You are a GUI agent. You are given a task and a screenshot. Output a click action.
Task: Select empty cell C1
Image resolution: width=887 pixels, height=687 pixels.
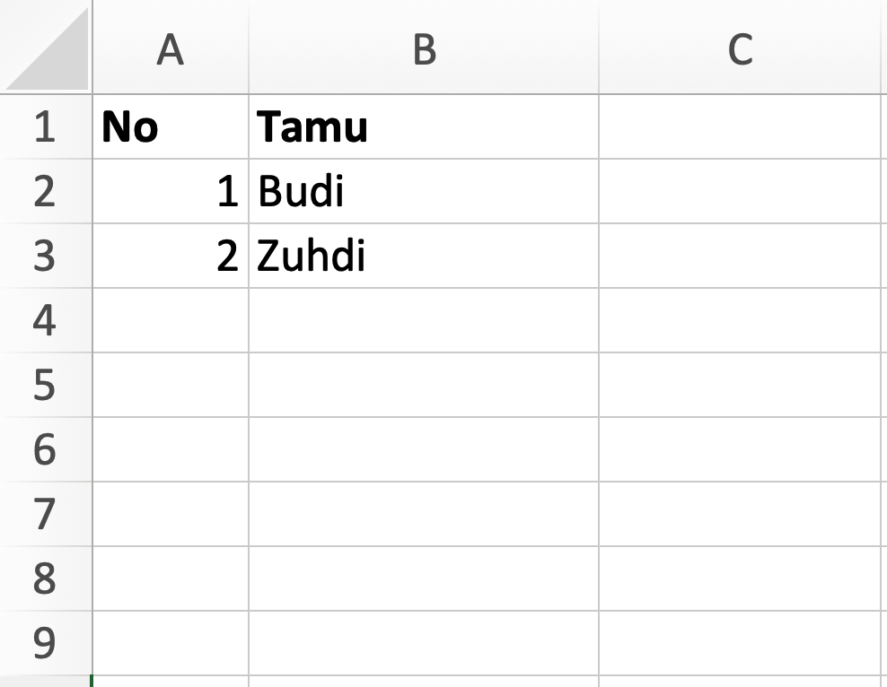(741, 126)
